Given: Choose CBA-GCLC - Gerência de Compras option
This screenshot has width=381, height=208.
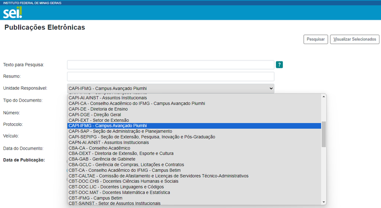Looking at the screenshot, I should [126, 164].
